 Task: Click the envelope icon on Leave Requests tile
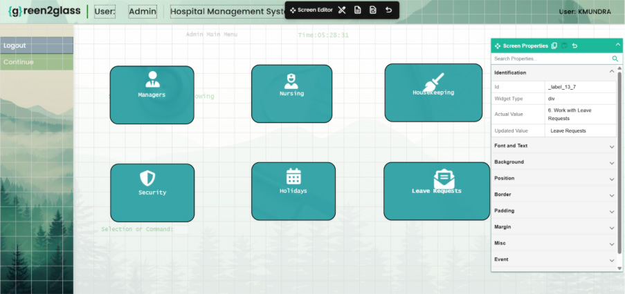pyautogui.click(x=444, y=179)
